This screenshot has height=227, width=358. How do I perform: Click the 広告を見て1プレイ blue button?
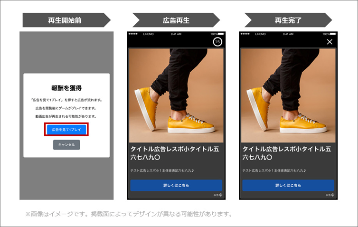pos(66,130)
